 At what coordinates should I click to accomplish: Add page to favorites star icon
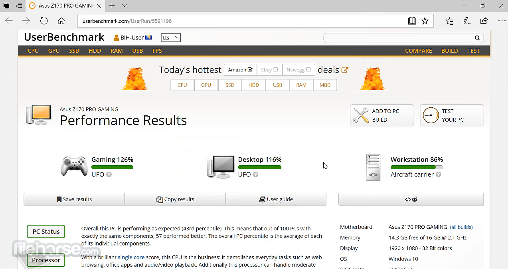click(x=425, y=21)
